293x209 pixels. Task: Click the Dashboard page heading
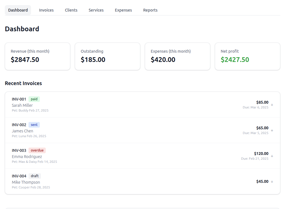click(x=22, y=29)
